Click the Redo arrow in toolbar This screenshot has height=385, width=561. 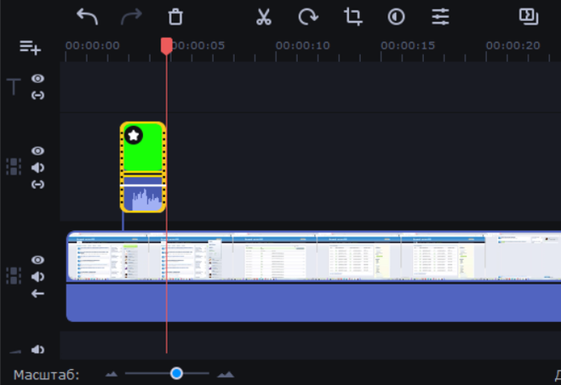click(131, 16)
